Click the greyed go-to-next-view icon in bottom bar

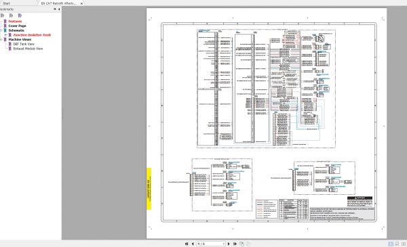tap(248, 244)
